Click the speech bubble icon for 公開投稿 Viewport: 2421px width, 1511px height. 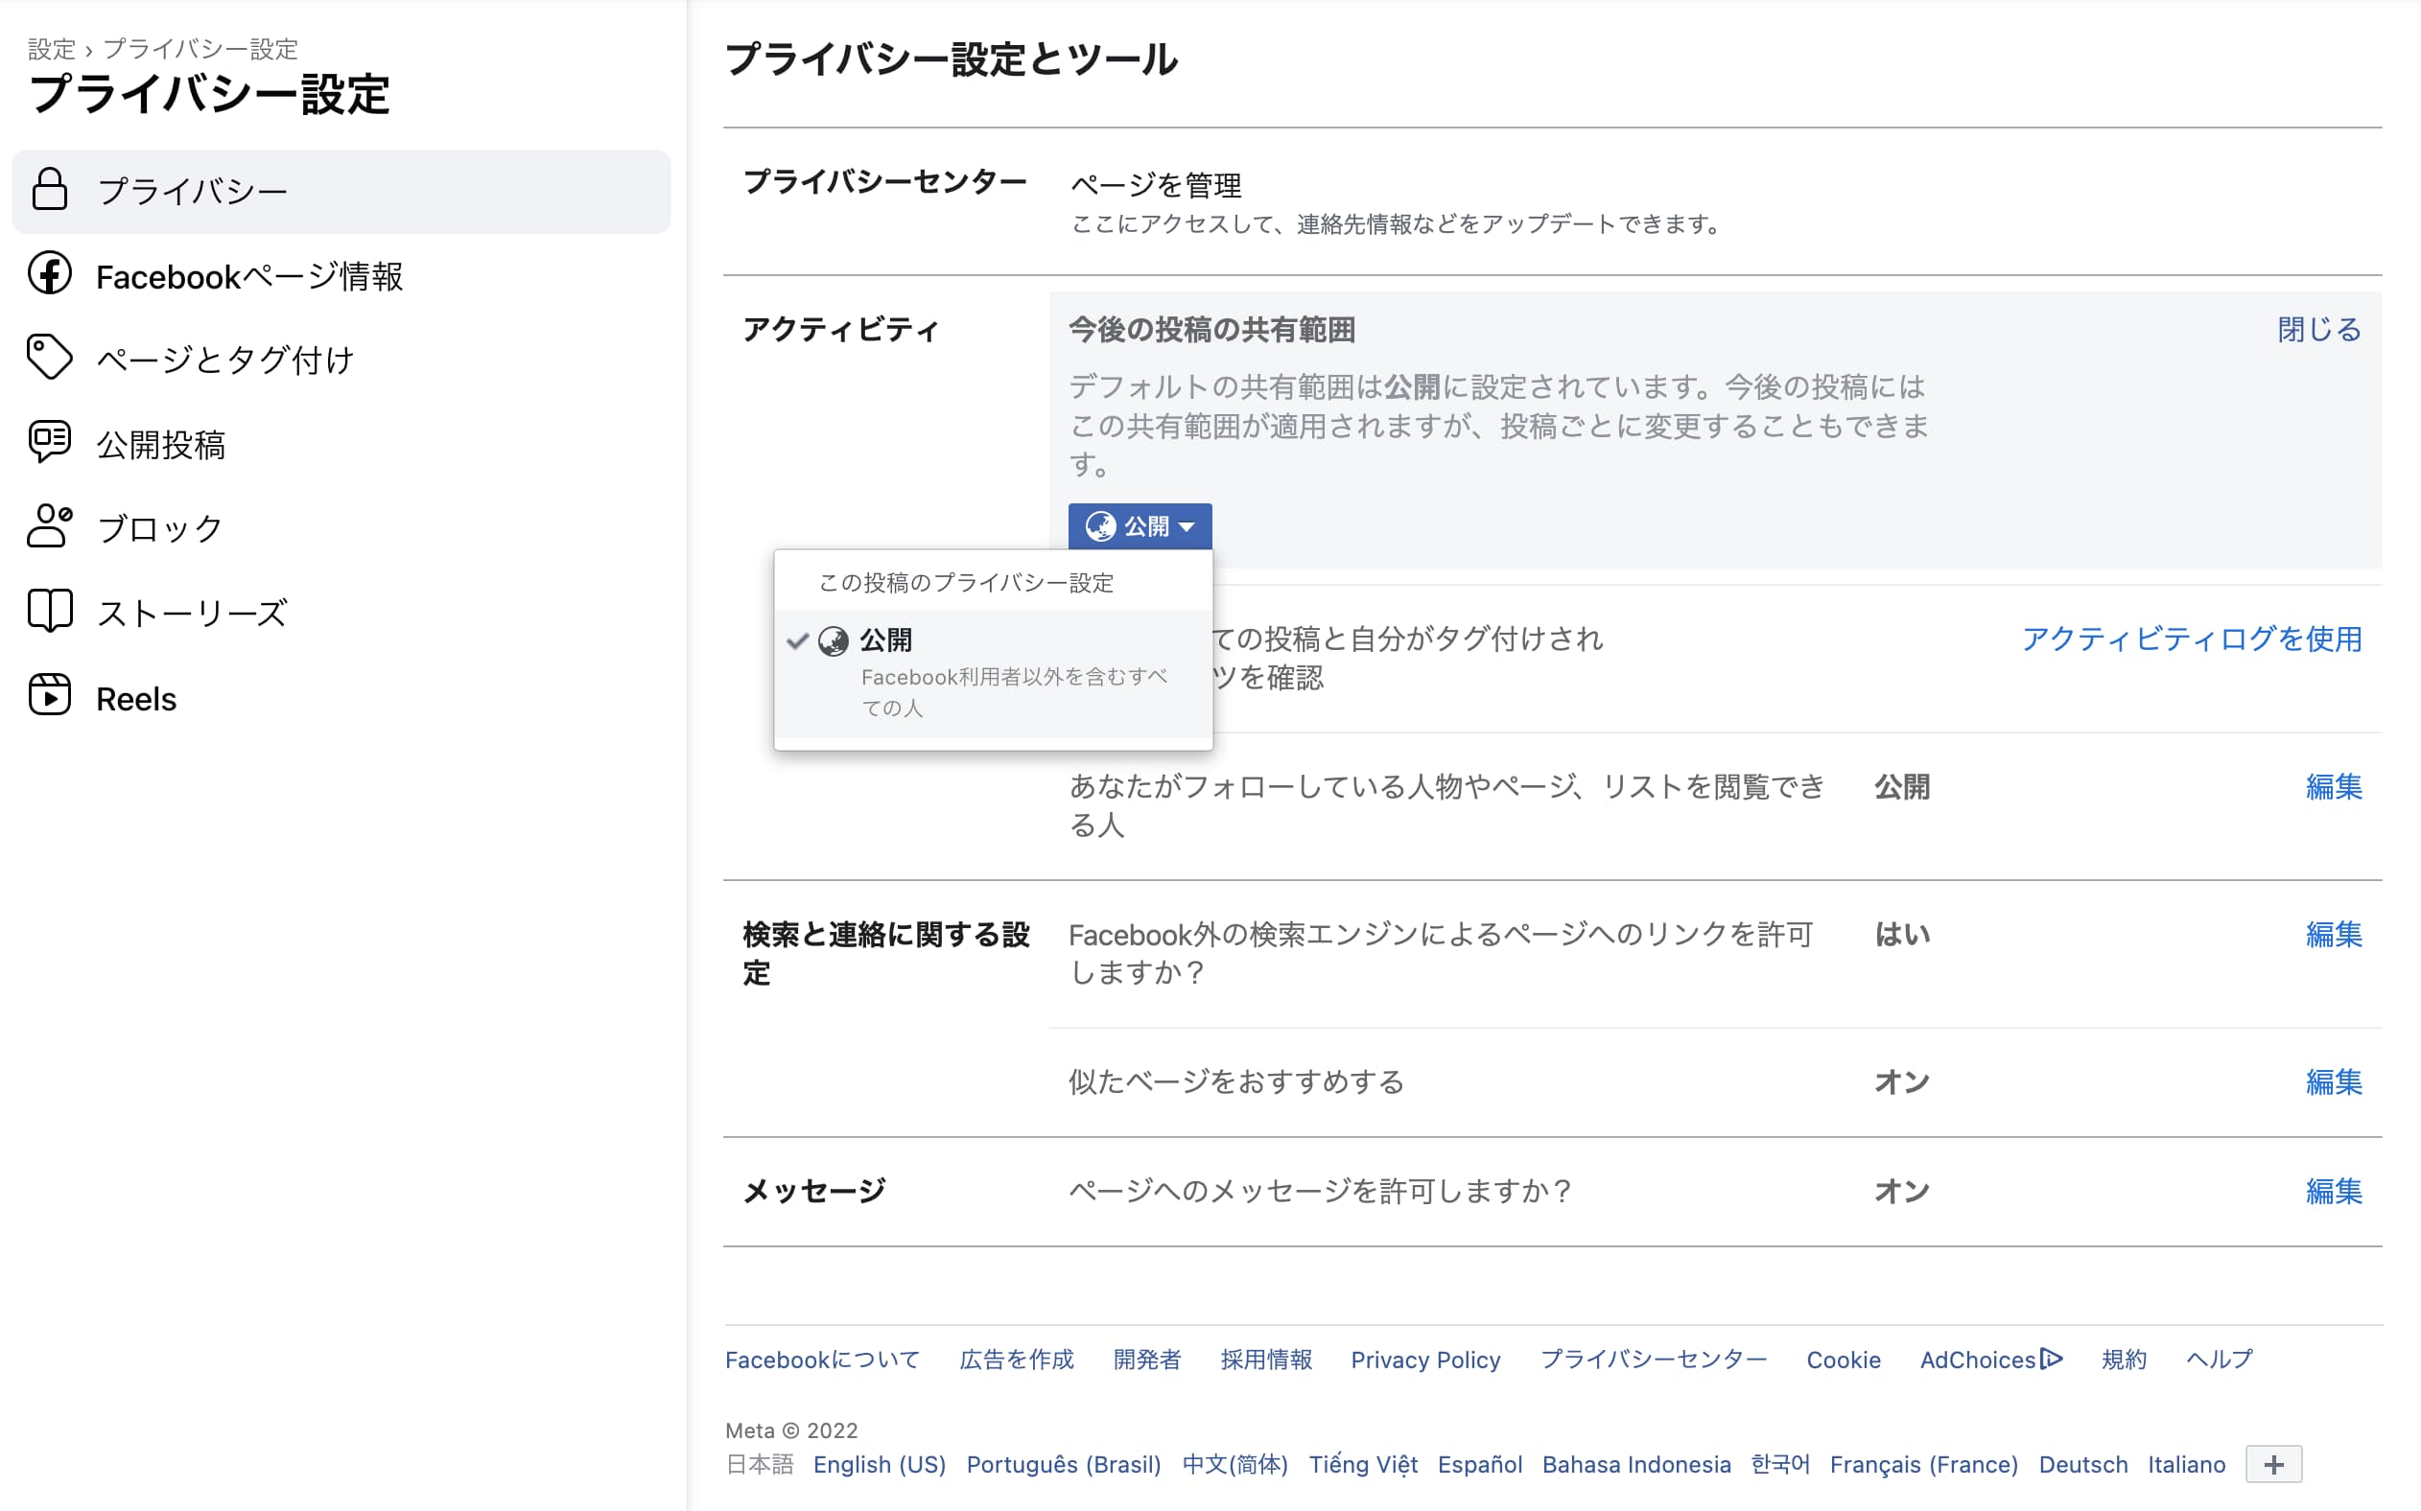[x=49, y=442]
